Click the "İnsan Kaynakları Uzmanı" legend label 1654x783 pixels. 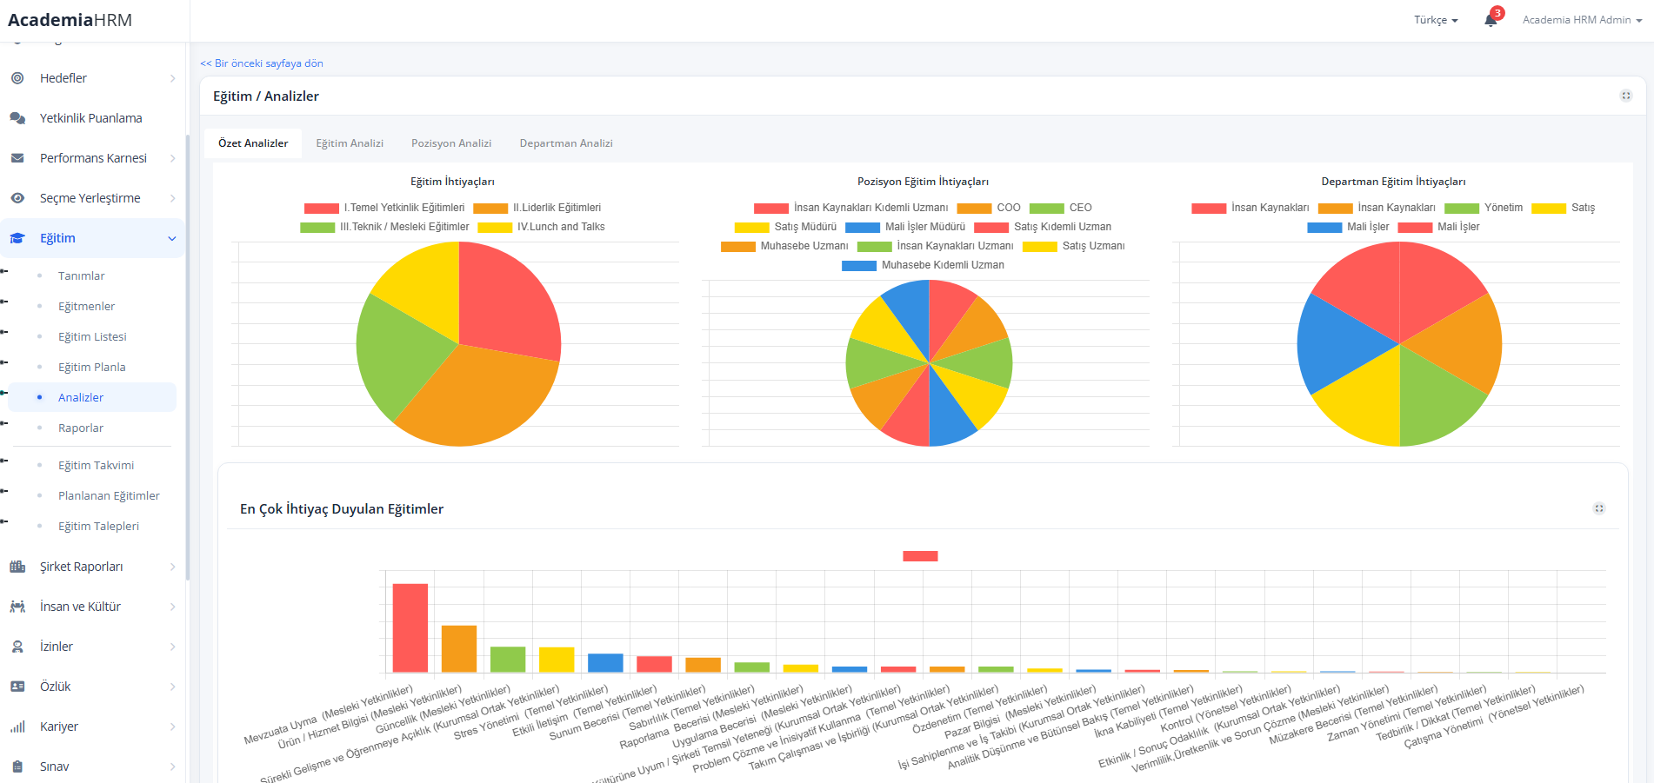click(x=955, y=246)
